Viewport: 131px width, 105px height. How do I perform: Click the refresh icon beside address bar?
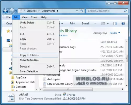82,11
